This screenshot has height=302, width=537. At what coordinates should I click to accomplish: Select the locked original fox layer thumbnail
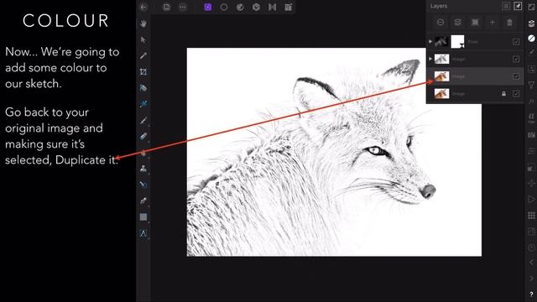(x=441, y=93)
